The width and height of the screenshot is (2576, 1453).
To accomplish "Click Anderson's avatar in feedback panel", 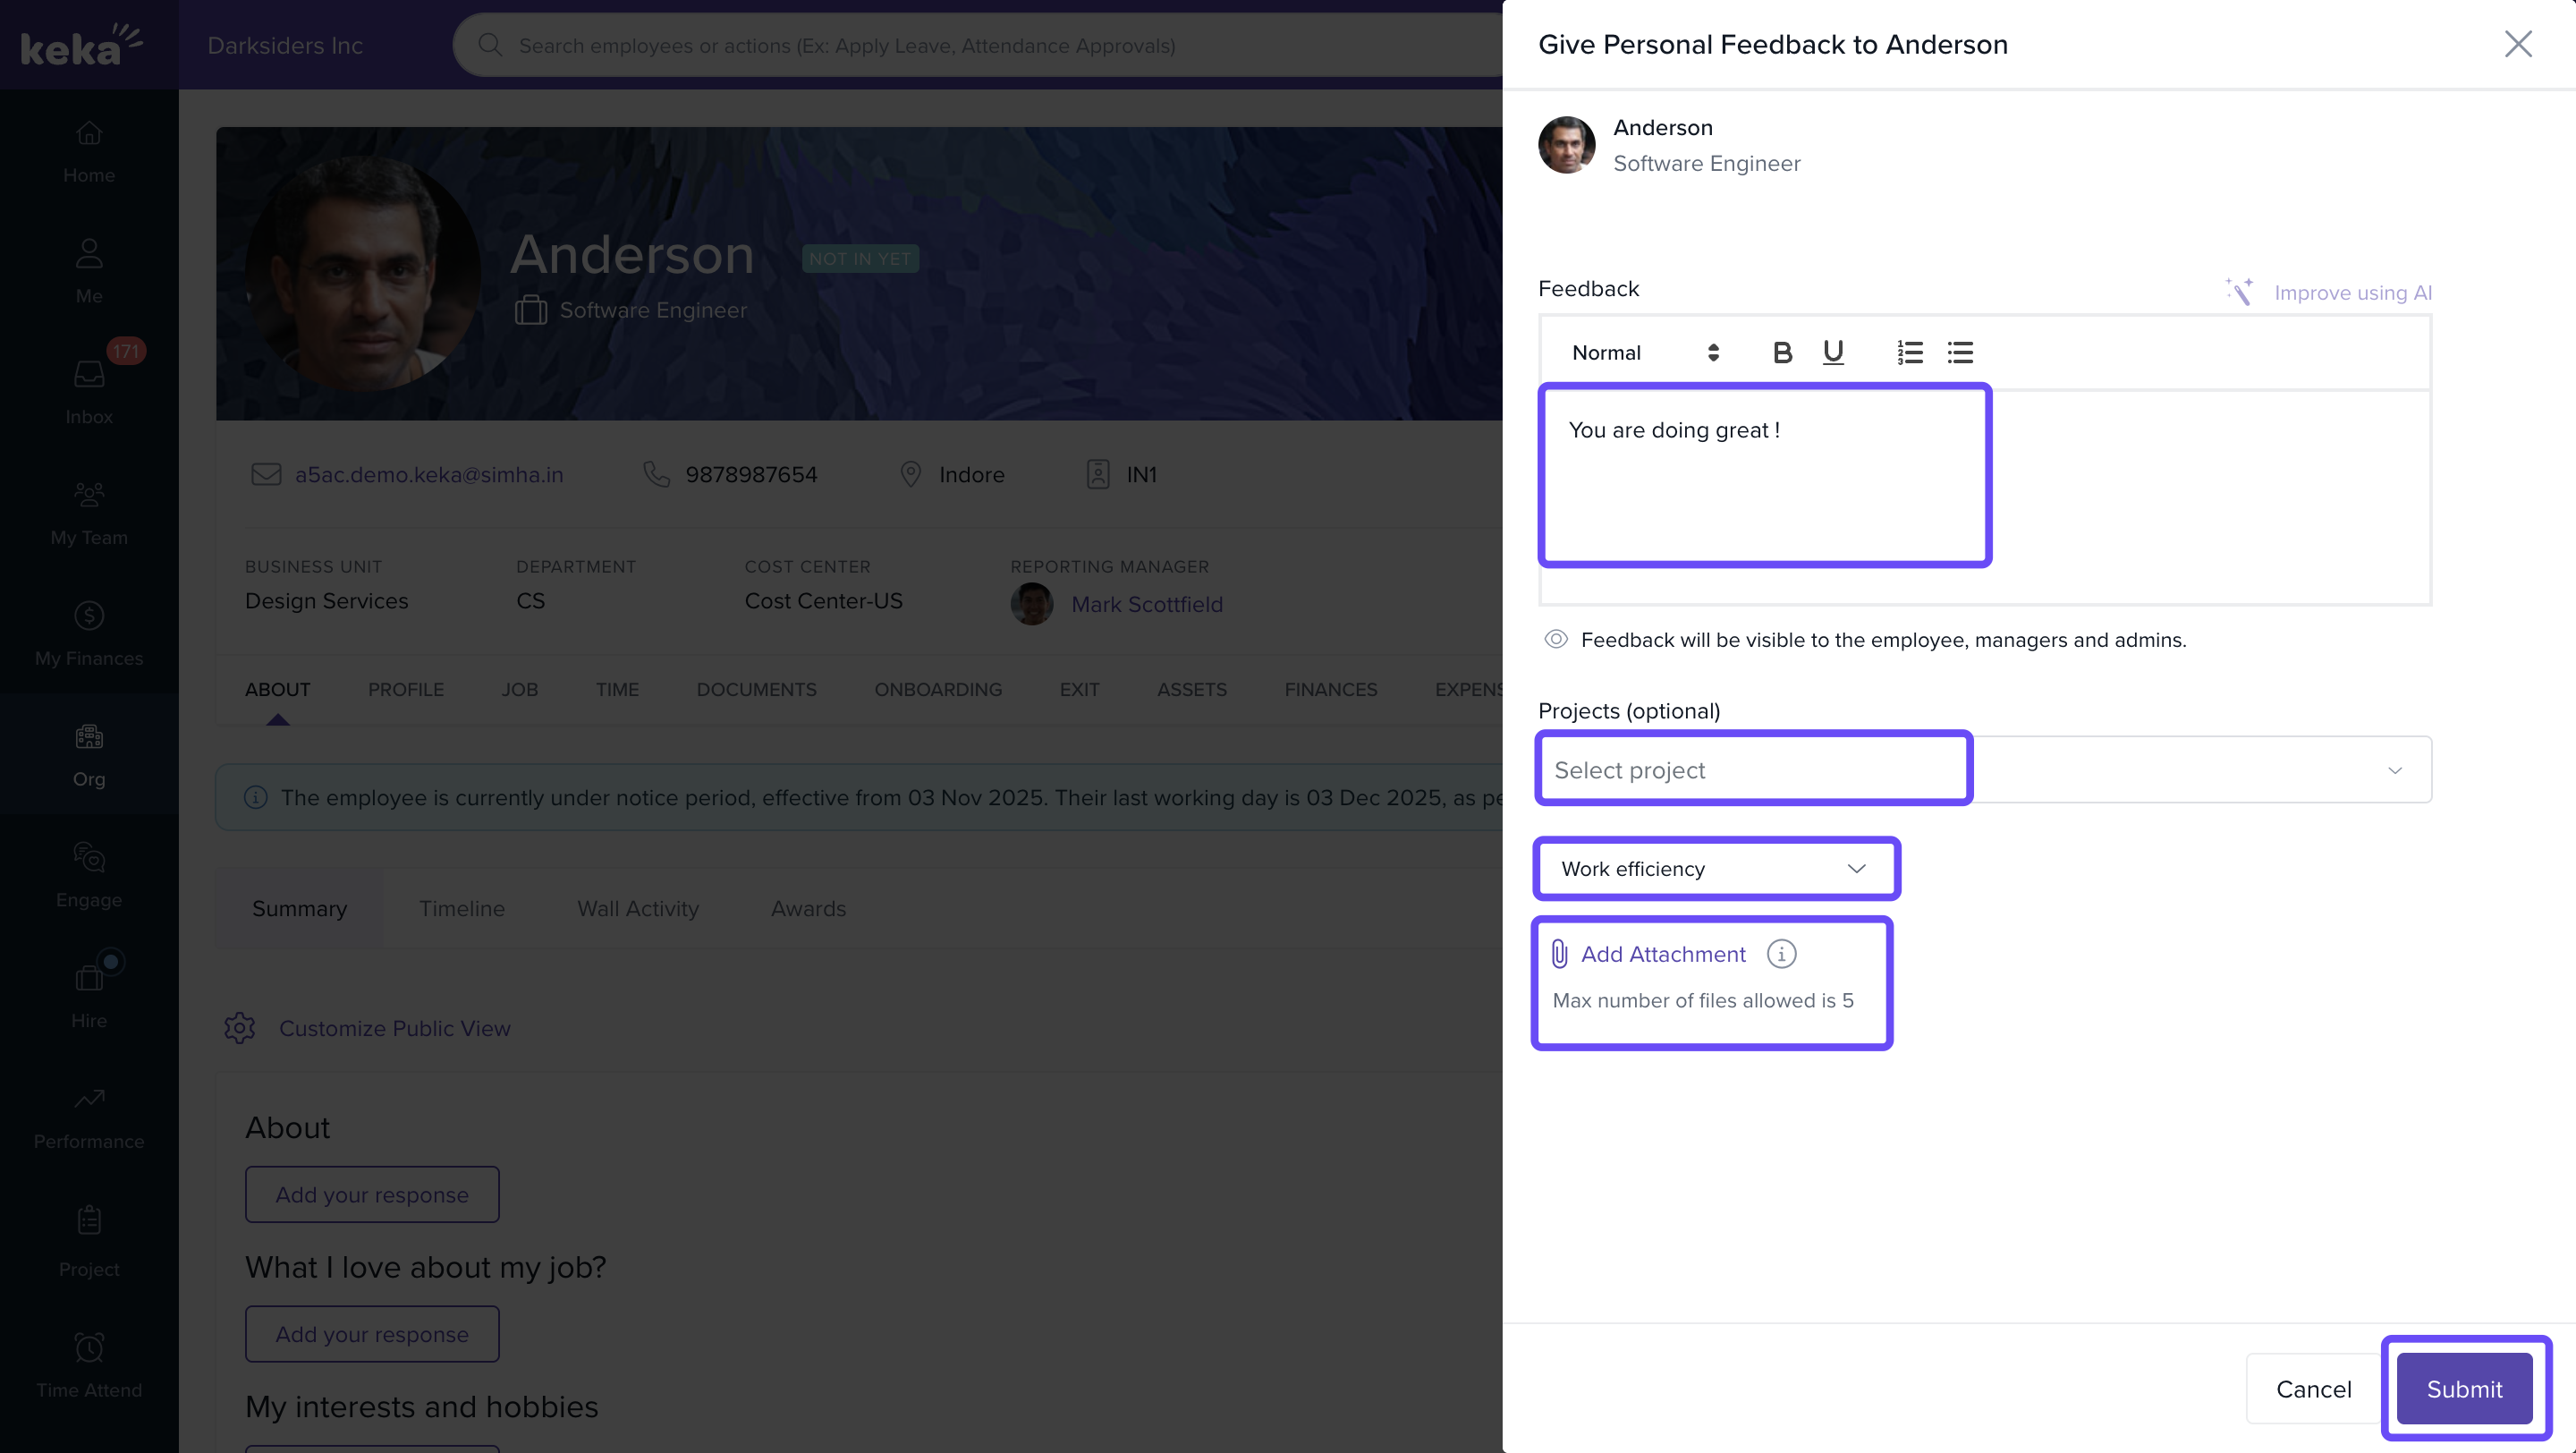I will coord(1566,145).
